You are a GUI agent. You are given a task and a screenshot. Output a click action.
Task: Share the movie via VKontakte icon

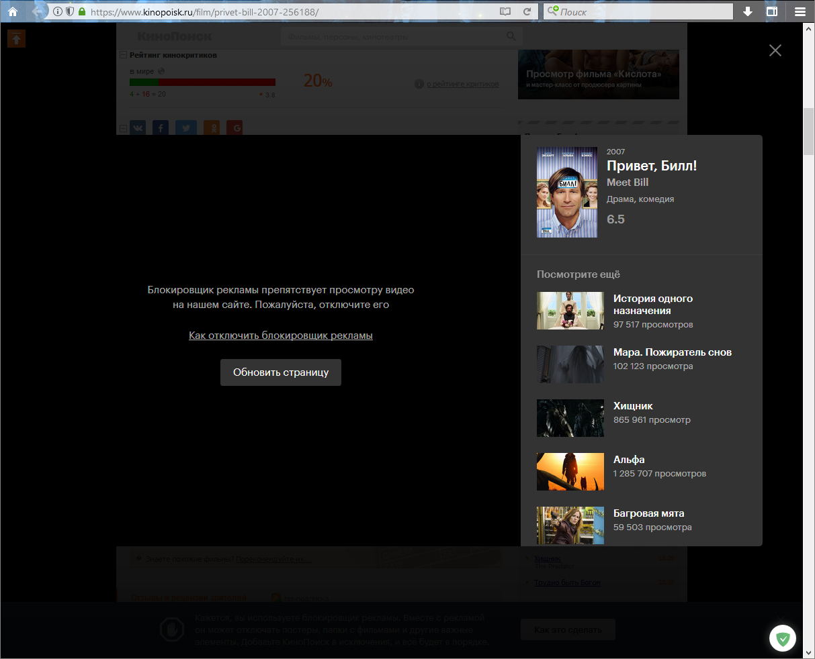pos(138,128)
